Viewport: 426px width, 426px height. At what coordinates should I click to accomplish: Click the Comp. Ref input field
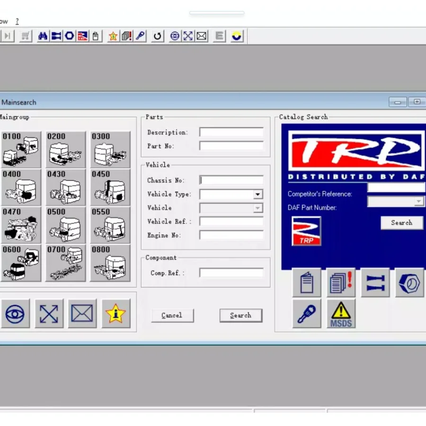[x=231, y=273]
